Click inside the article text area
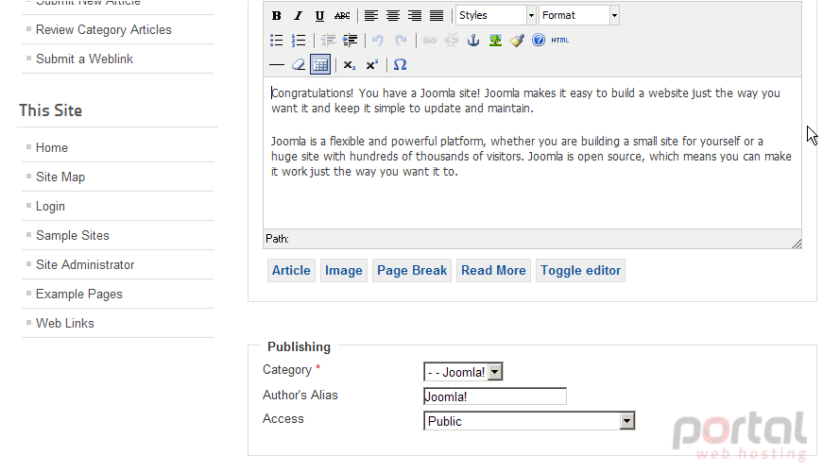This screenshot has height=472, width=840. [x=532, y=154]
